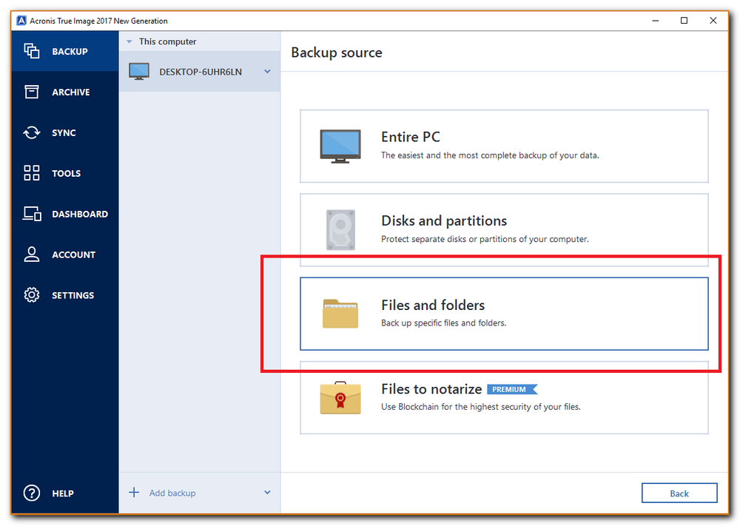Select Files to notarize option
Viewport: 740px width, 526px height.
pyautogui.click(x=503, y=397)
